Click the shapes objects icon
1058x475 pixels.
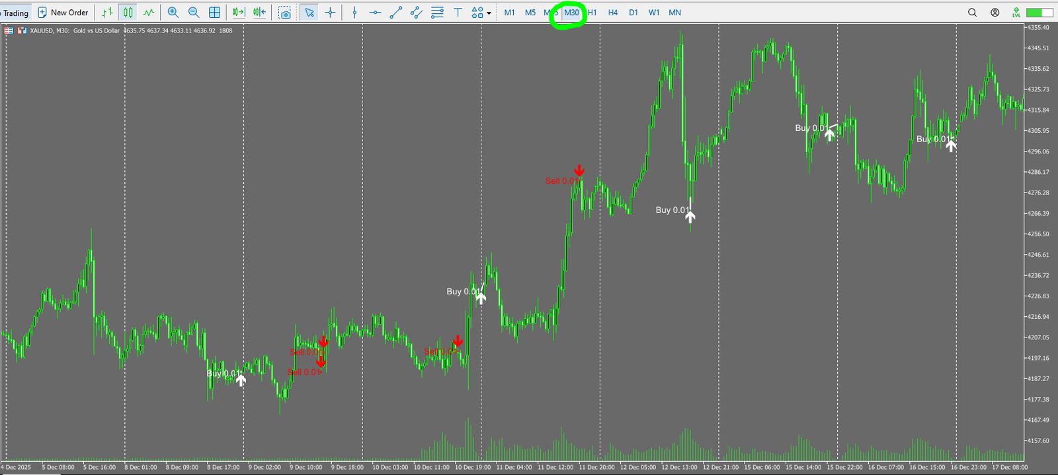point(477,13)
